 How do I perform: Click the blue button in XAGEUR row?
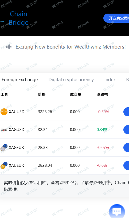[x=126, y=148]
